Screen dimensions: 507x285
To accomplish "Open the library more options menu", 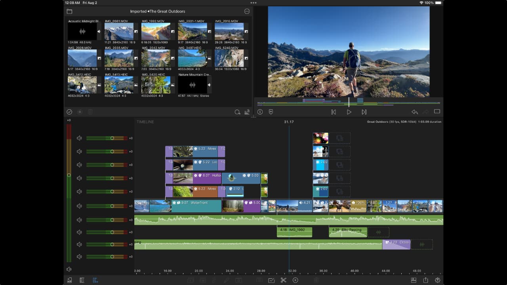I will pyautogui.click(x=247, y=11).
